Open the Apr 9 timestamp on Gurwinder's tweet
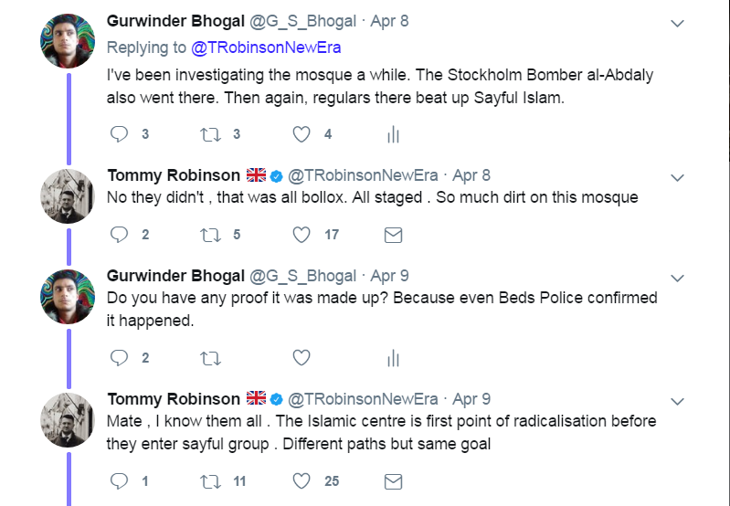 point(390,276)
